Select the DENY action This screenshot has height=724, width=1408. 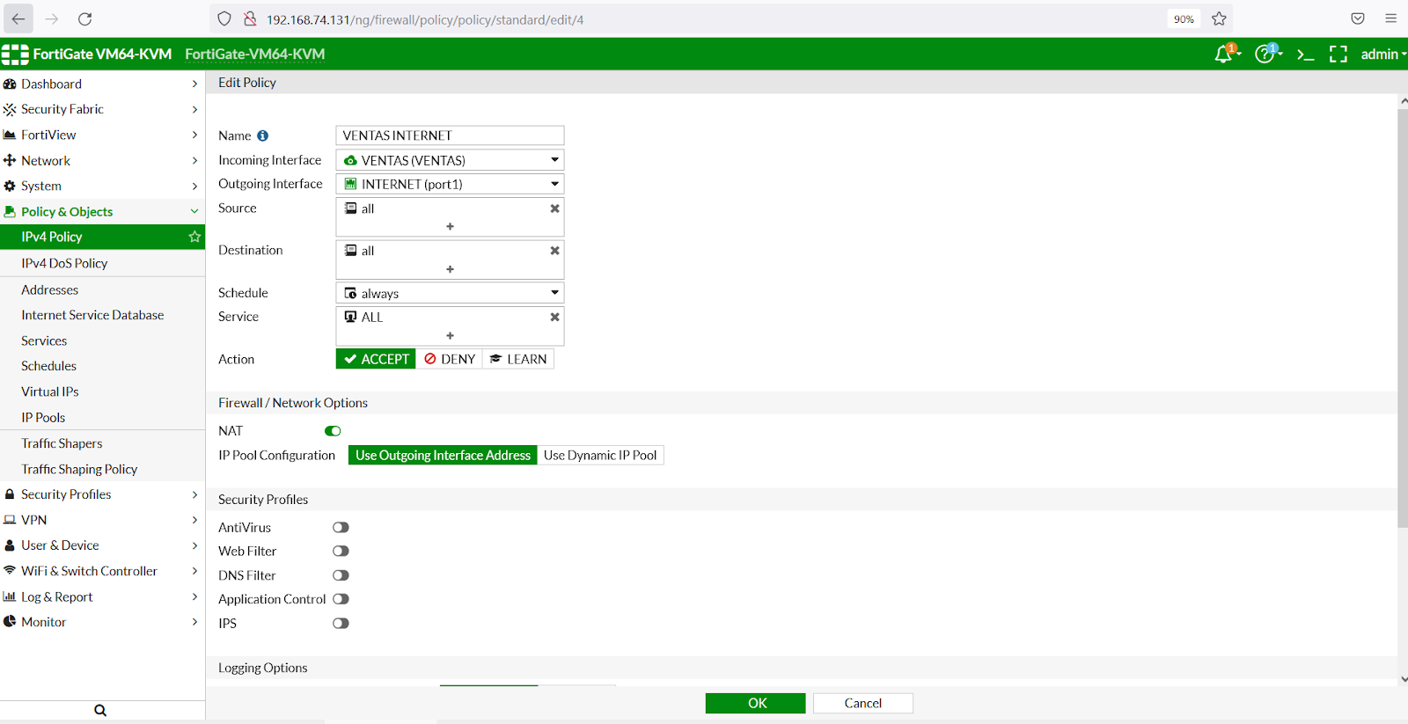pyautogui.click(x=449, y=359)
